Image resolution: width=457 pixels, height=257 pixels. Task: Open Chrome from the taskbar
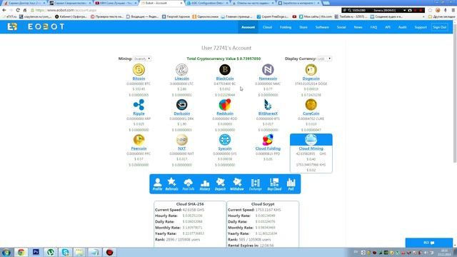tap(21, 252)
